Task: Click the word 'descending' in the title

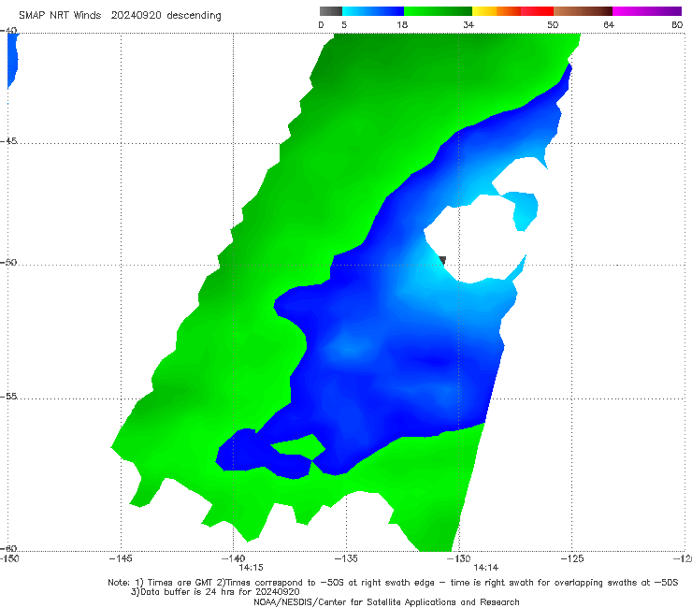Action: (x=194, y=16)
